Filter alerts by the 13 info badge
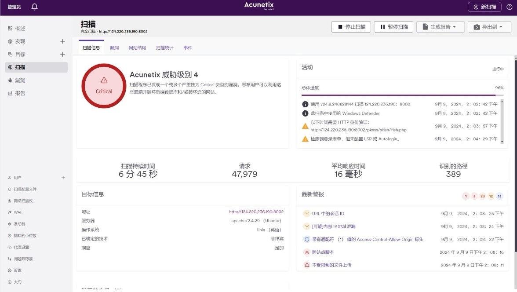Image resolution: width=517 pixels, height=292 pixels. tap(499, 196)
